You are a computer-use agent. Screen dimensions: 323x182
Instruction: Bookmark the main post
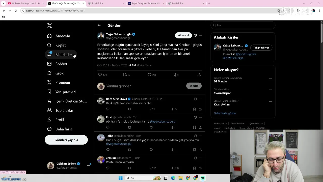174,75
